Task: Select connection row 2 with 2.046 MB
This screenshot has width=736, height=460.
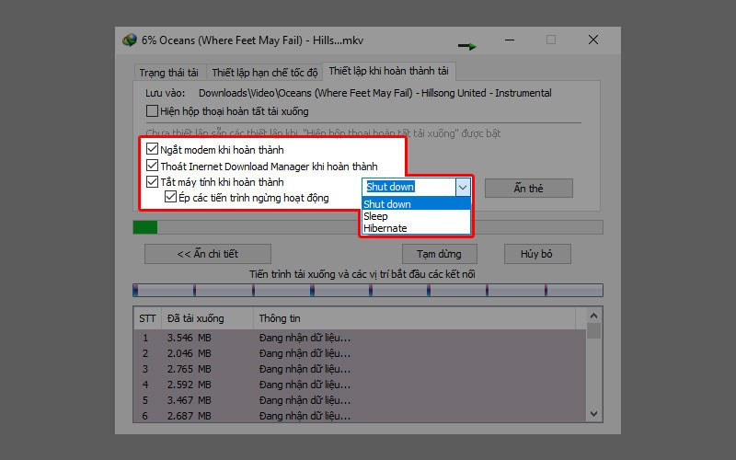Action: coord(360,353)
